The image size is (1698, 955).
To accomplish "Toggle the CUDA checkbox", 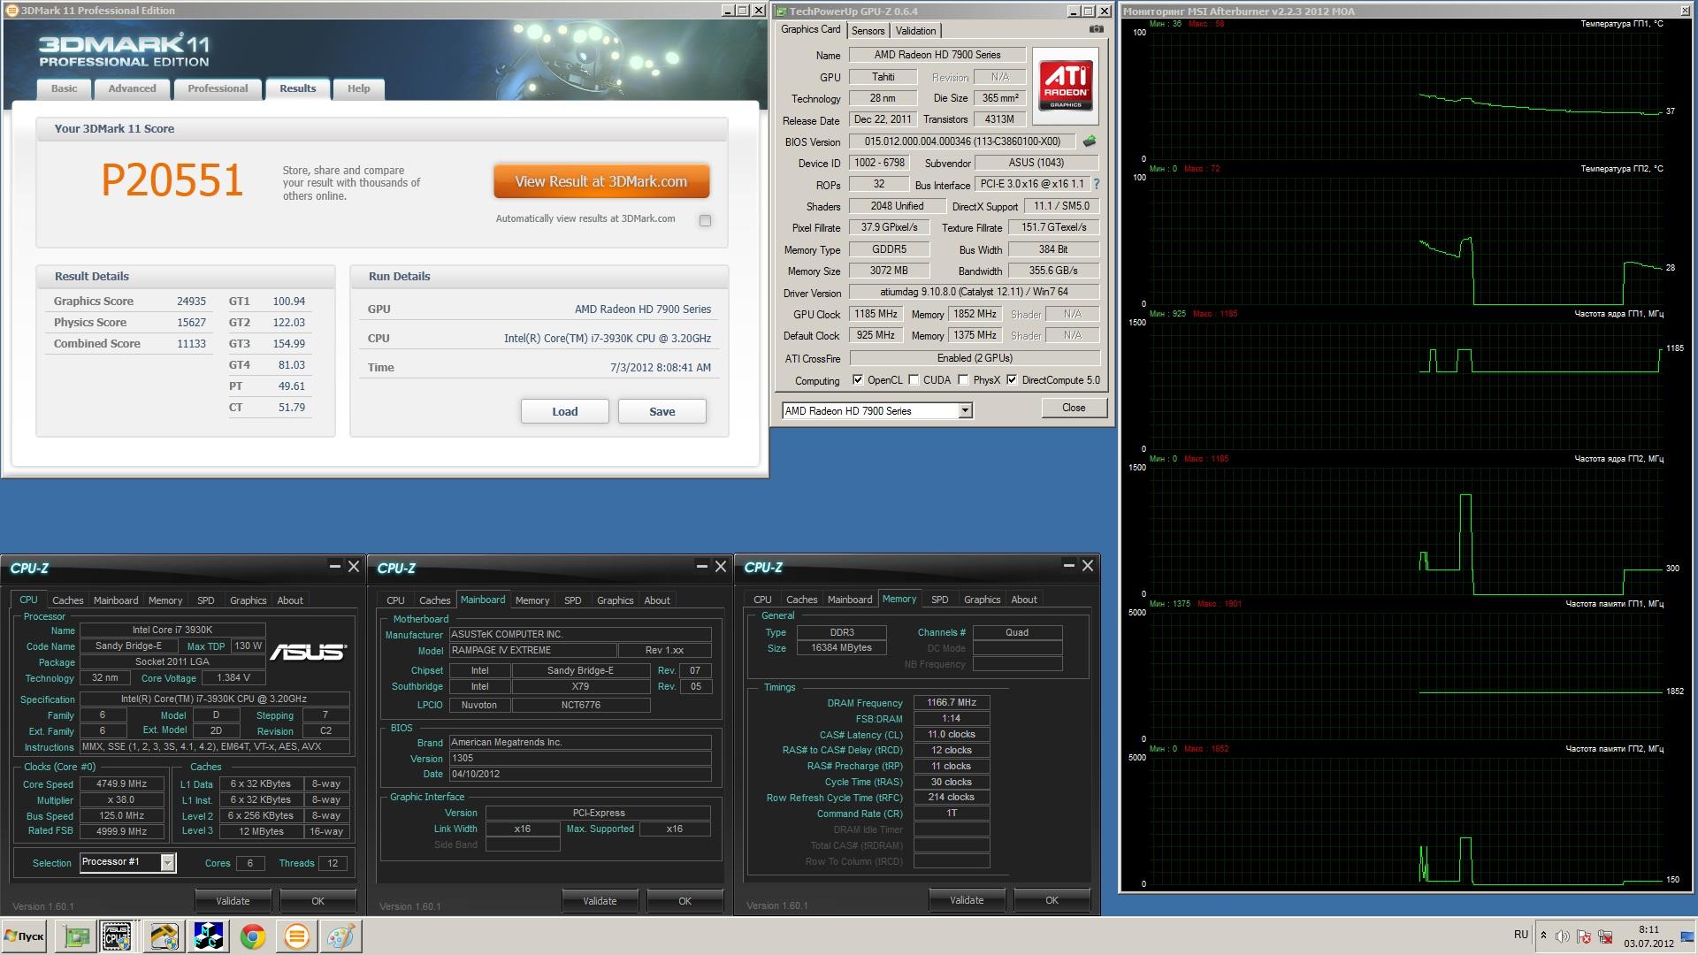I will (x=914, y=380).
